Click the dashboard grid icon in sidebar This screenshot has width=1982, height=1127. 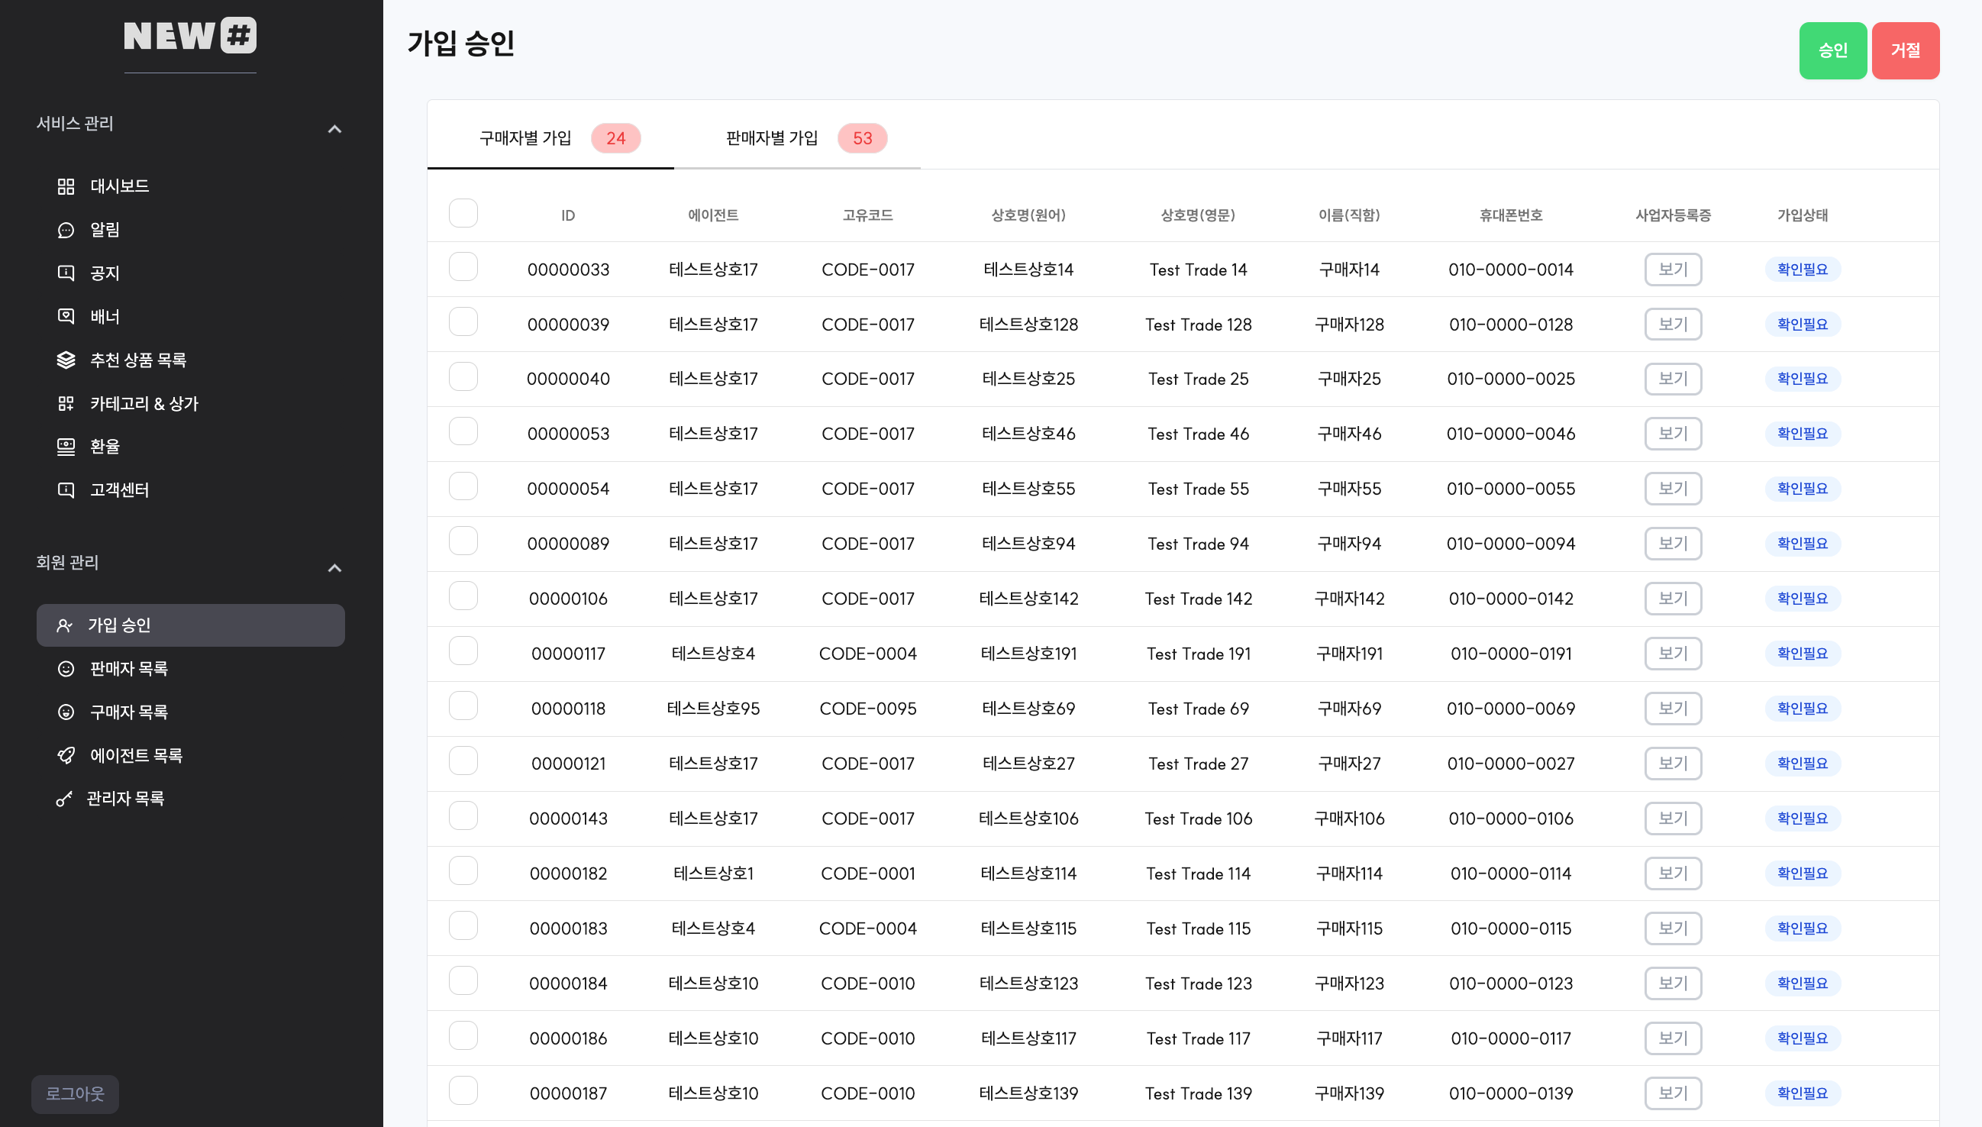coord(66,186)
